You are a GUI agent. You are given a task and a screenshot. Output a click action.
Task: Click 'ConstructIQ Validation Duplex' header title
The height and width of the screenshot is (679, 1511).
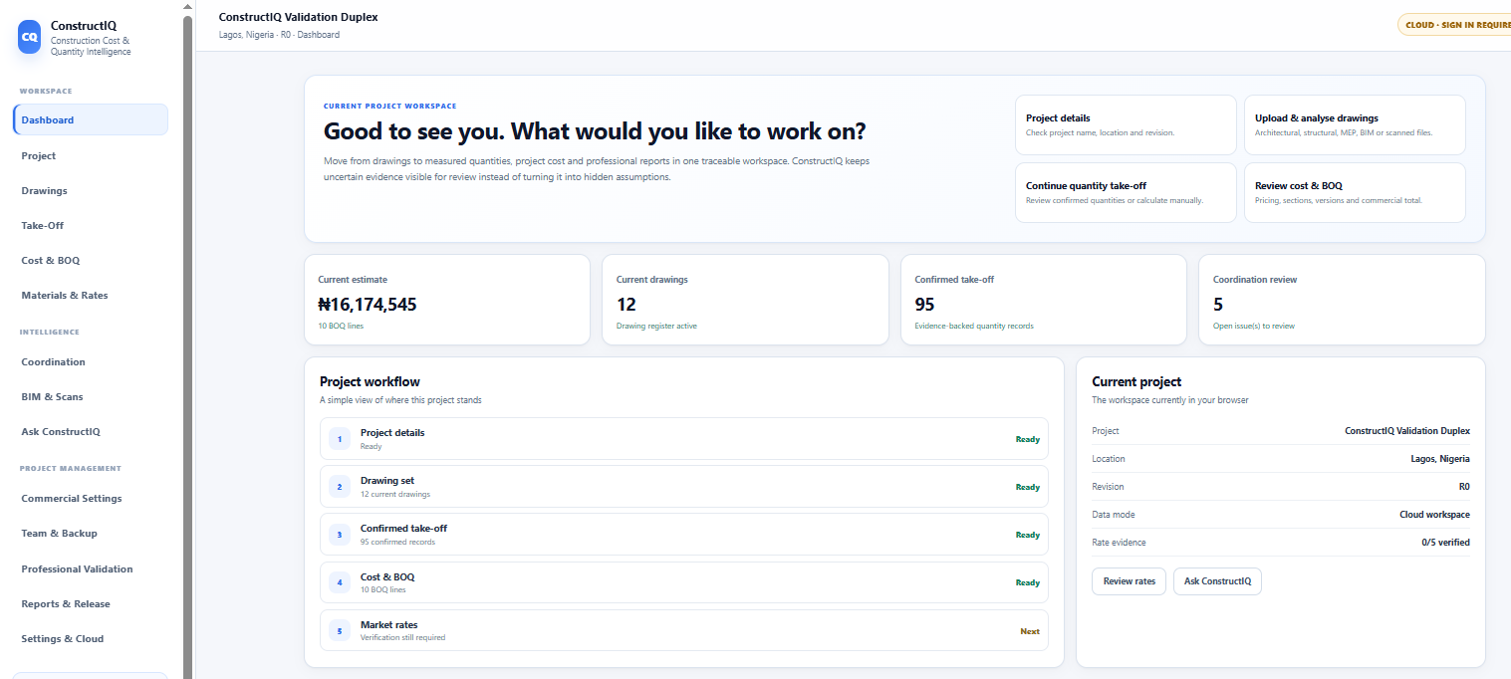pyautogui.click(x=298, y=17)
